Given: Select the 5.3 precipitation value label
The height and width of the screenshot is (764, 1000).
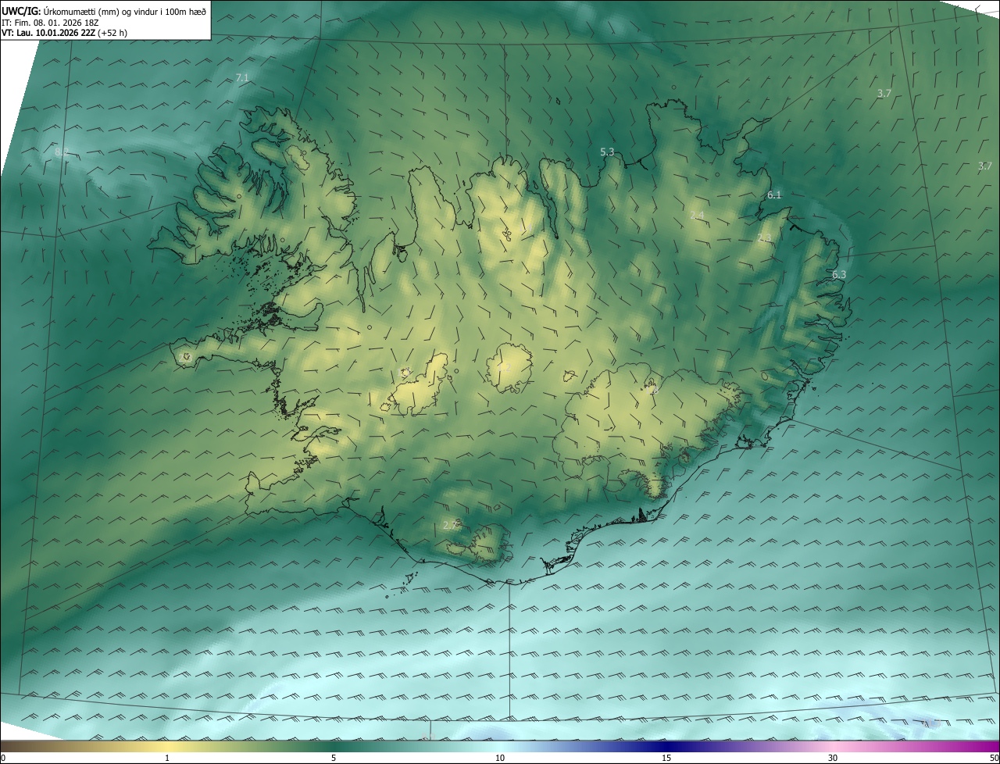Looking at the screenshot, I should (607, 152).
